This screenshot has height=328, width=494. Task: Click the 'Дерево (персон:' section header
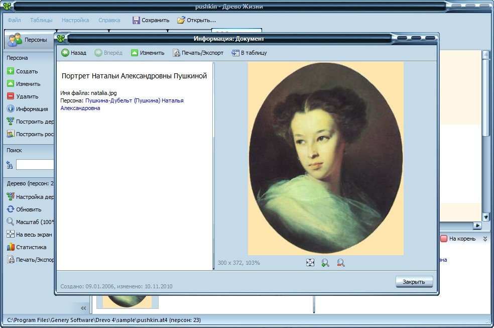30,183
